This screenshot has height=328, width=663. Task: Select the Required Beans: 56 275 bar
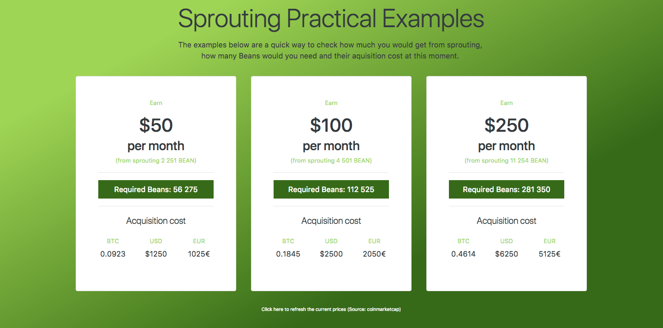[156, 189]
